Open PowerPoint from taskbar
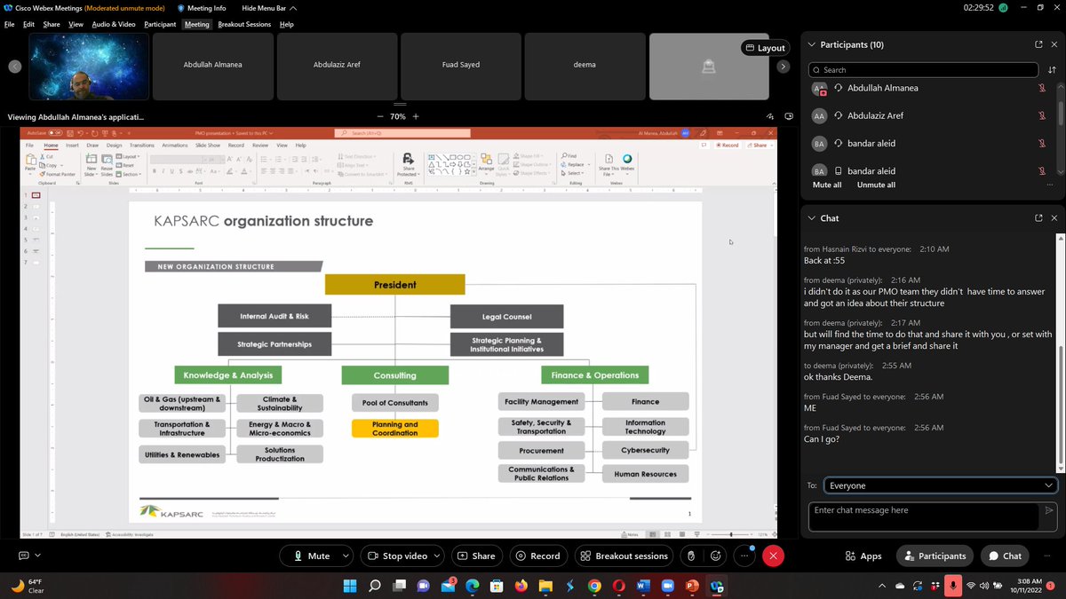Screen dimensions: 1066x599 (692, 586)
